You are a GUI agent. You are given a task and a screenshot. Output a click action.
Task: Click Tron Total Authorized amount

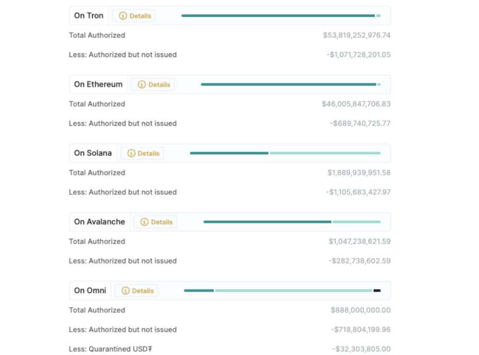tap(357, 35)
